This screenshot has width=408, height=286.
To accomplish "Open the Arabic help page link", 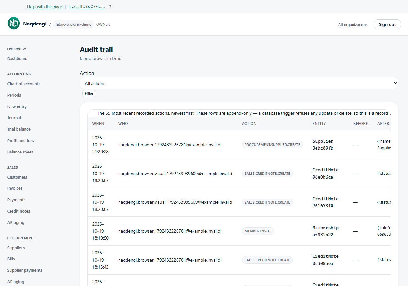I will coord(87,7).
